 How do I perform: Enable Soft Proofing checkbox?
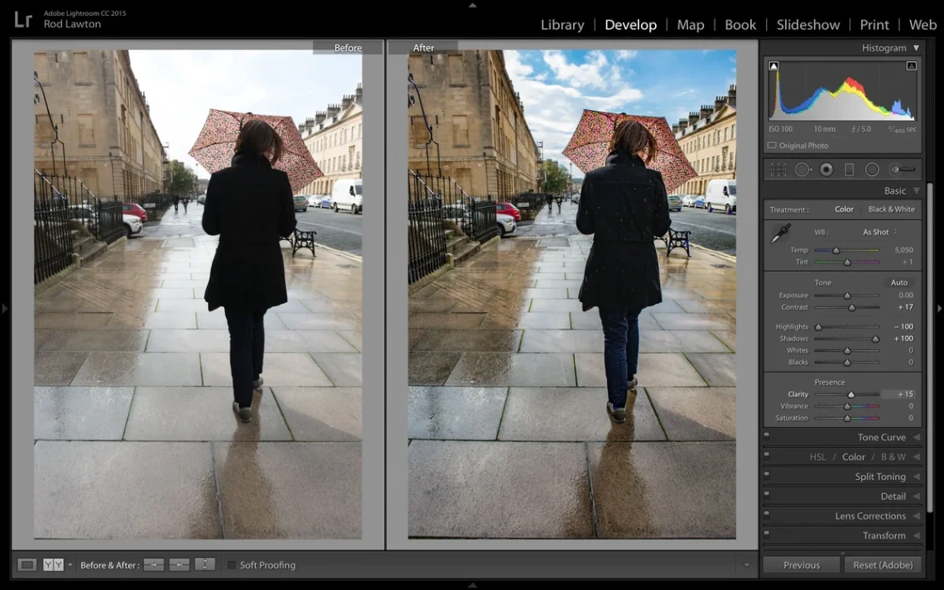coord(232,564)
